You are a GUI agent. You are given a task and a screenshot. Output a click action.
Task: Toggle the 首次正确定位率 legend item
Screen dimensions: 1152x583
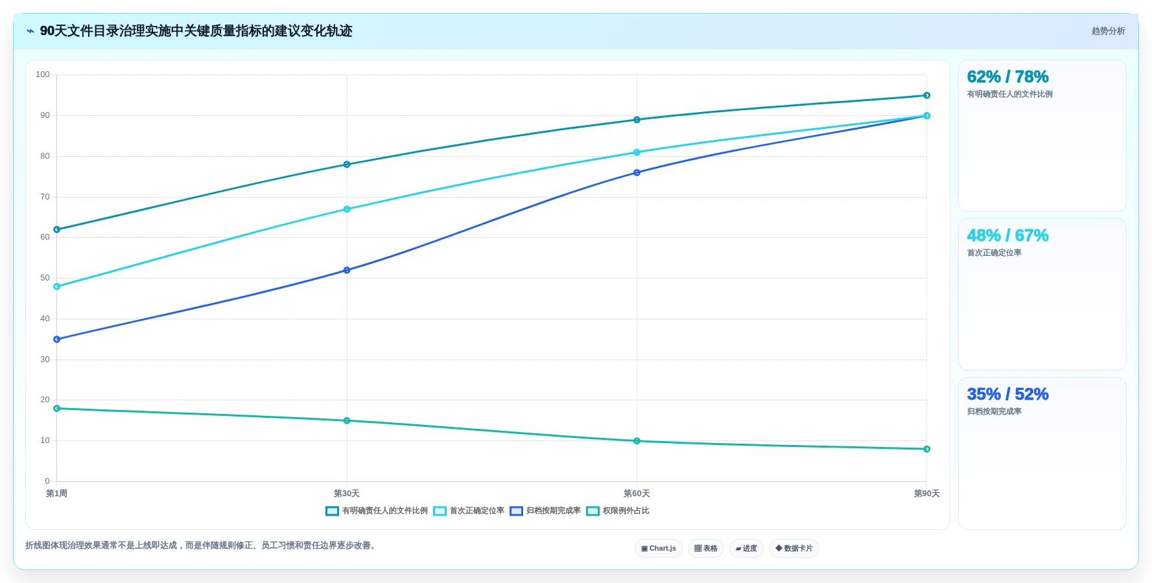coord(469,511)
